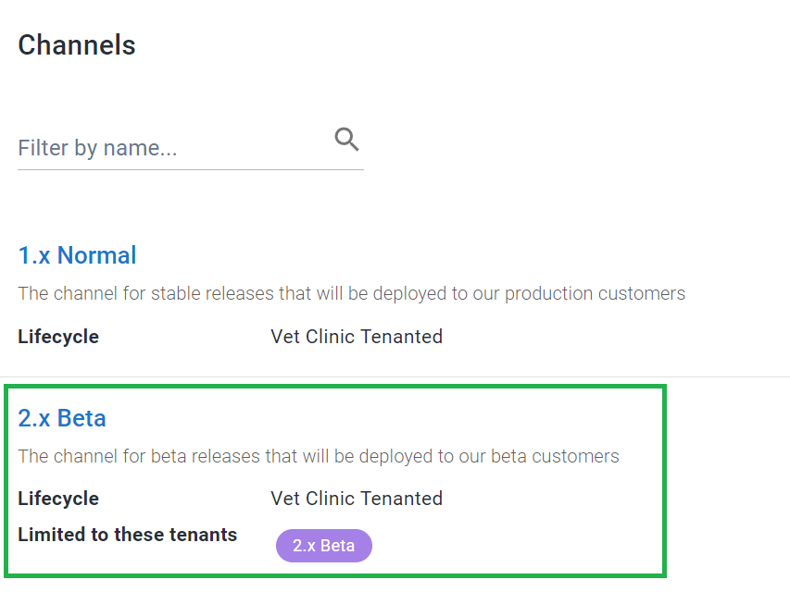Click the beta releases channel description
The height and width of the screenshot is (592, 790).
319,456
